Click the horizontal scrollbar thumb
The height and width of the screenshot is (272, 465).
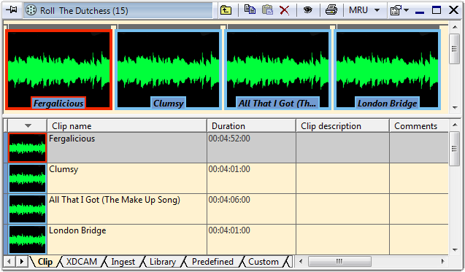point(339,261)
